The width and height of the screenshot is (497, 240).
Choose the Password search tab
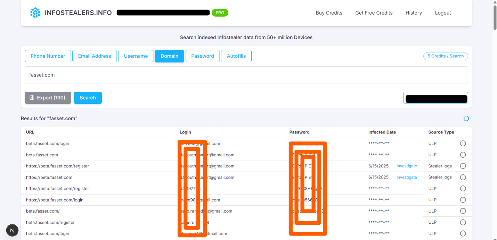[203, 56]
